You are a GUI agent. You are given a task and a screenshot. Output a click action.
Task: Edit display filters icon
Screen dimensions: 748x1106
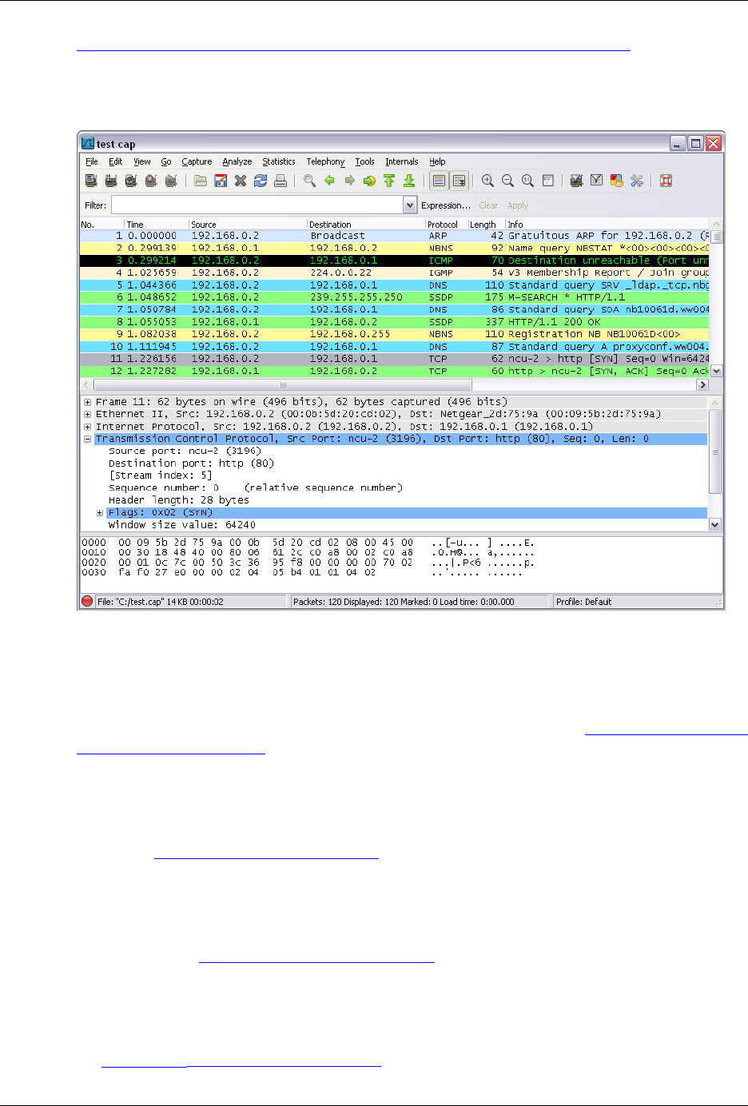point(596,181)
